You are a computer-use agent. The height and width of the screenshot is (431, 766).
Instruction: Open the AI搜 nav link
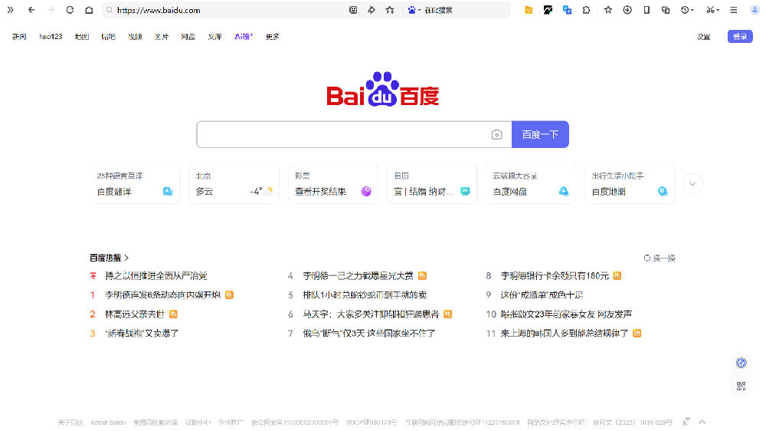244,37
